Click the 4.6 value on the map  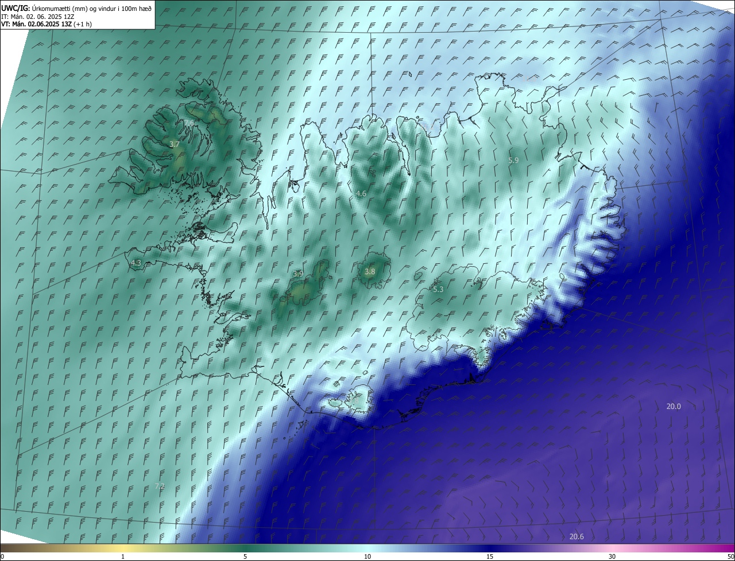tap(361, 194)
